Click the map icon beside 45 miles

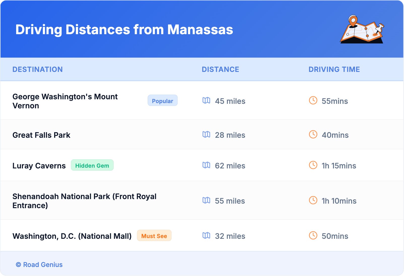pyautogui.click(x=206, y=101)
